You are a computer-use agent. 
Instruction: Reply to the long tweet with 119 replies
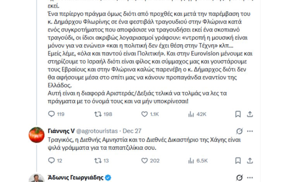click(51, 114)
